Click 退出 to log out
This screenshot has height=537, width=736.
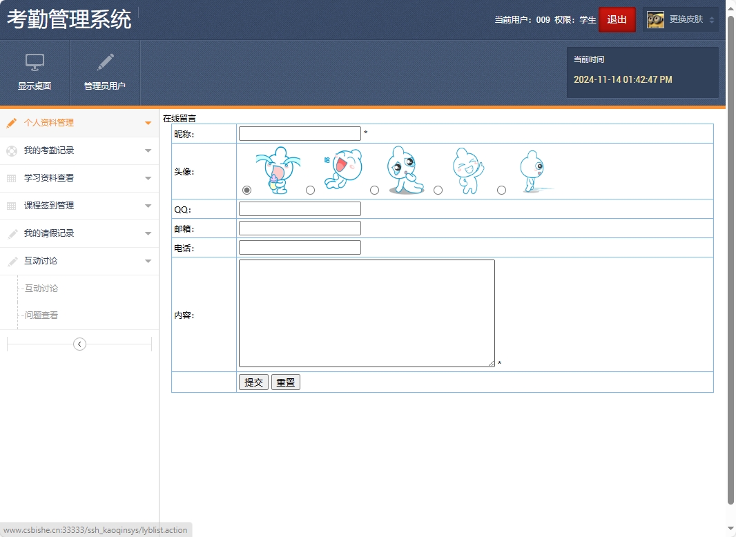[x=617, y=19]
